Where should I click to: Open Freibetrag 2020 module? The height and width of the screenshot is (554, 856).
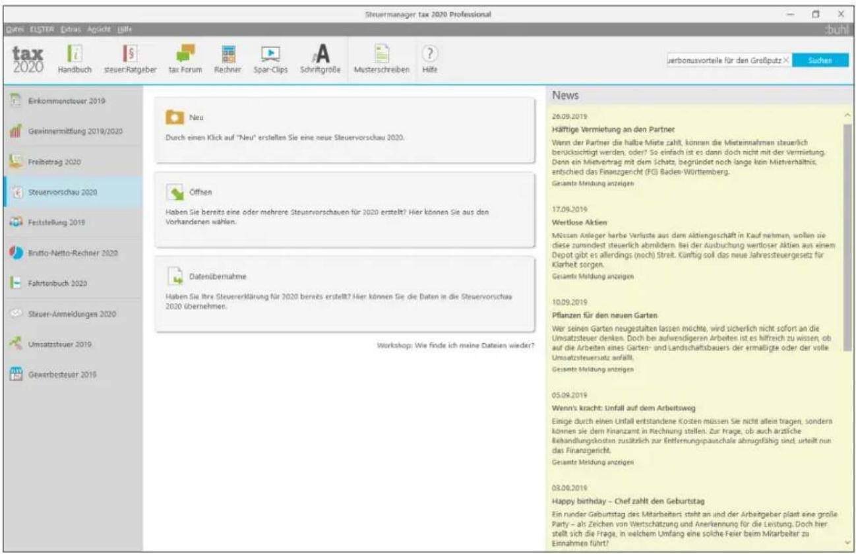coord(71,162)
